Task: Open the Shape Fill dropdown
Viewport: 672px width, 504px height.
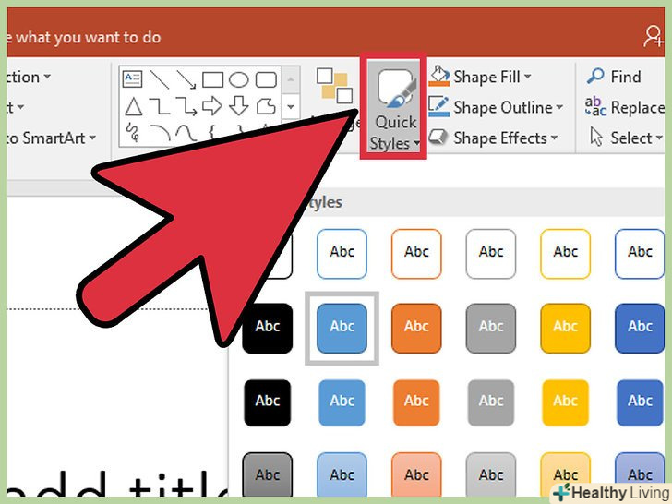Action: click(480, 77)
